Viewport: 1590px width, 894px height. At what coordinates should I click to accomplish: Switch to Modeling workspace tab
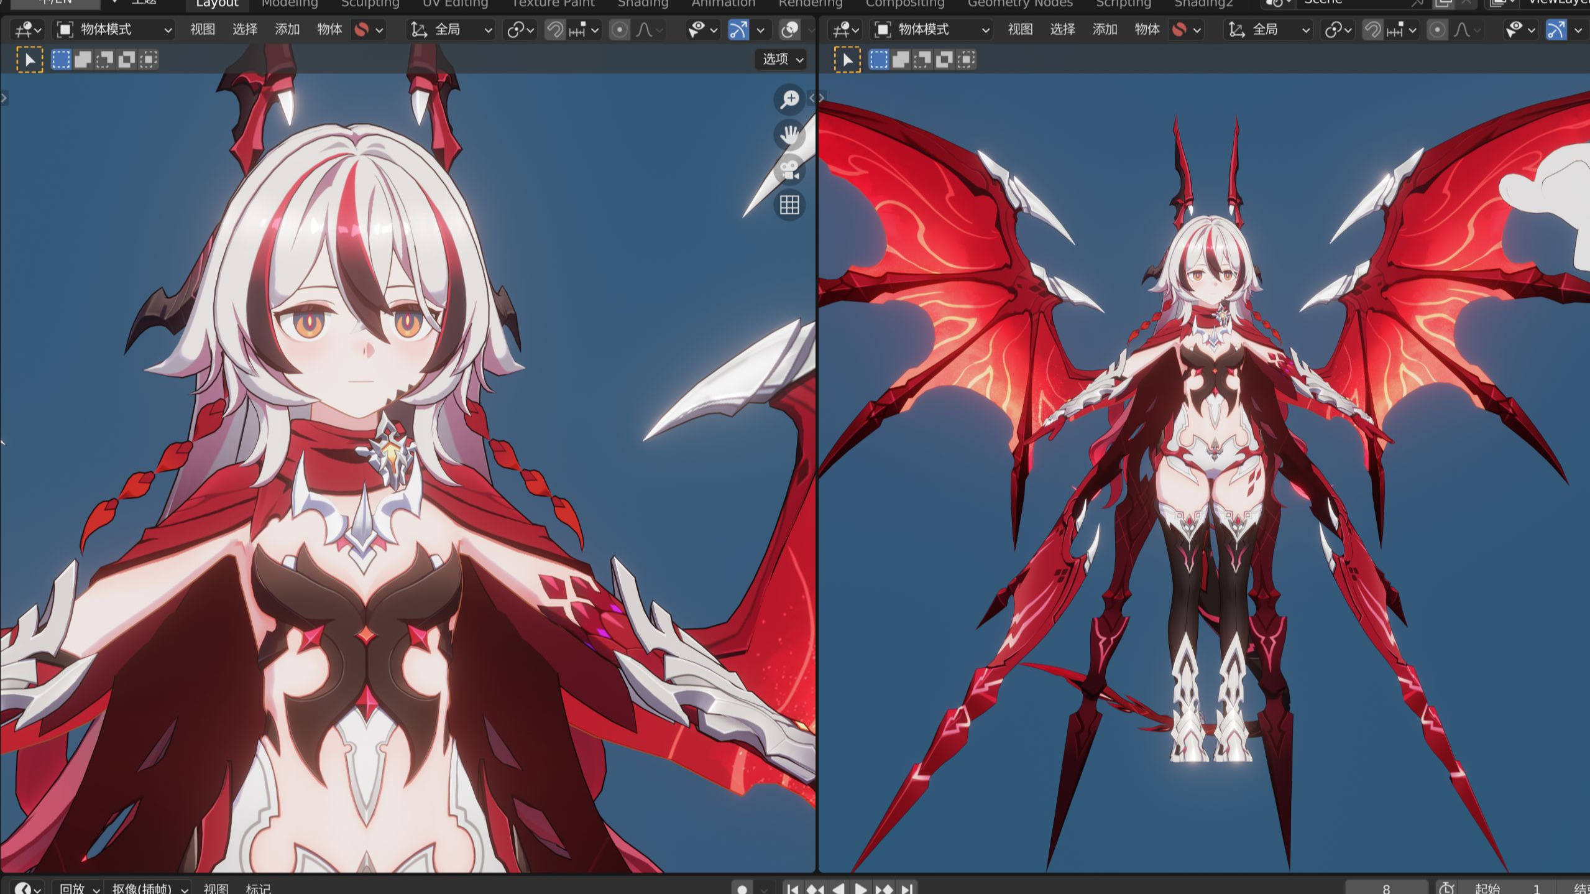[289, 4]
